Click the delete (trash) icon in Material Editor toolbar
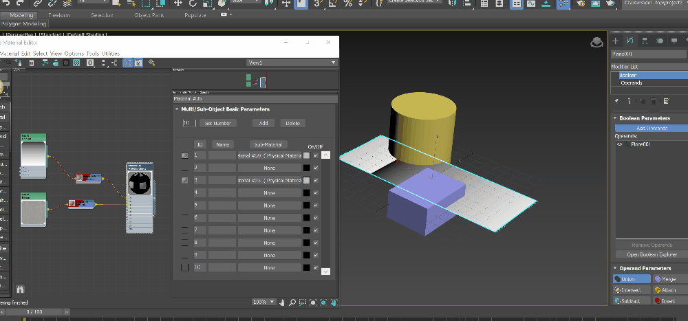Screen dimensions: 688x321 [32, 63]
